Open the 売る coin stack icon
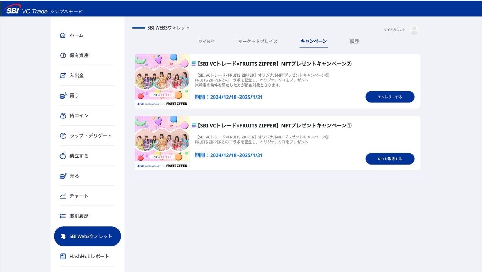 tap(63, 176)
